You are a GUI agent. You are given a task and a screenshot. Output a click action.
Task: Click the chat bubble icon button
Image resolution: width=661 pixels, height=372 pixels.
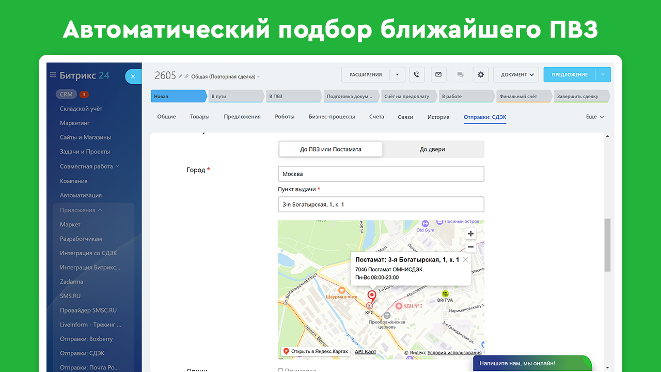click(460, 74)
